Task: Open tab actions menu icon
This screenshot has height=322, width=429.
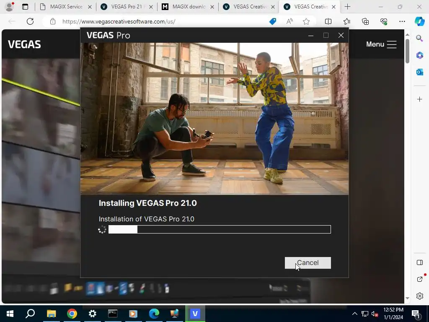Action: (x=25, y=7)
